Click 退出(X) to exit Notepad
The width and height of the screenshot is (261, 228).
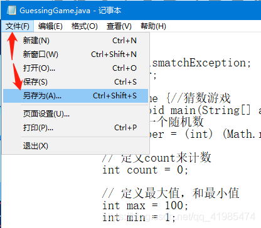coord(75,146)
